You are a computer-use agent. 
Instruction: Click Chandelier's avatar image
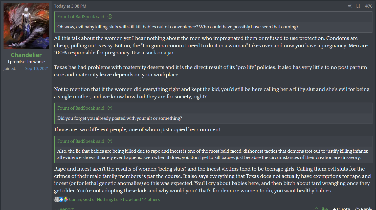coord(26,26)
